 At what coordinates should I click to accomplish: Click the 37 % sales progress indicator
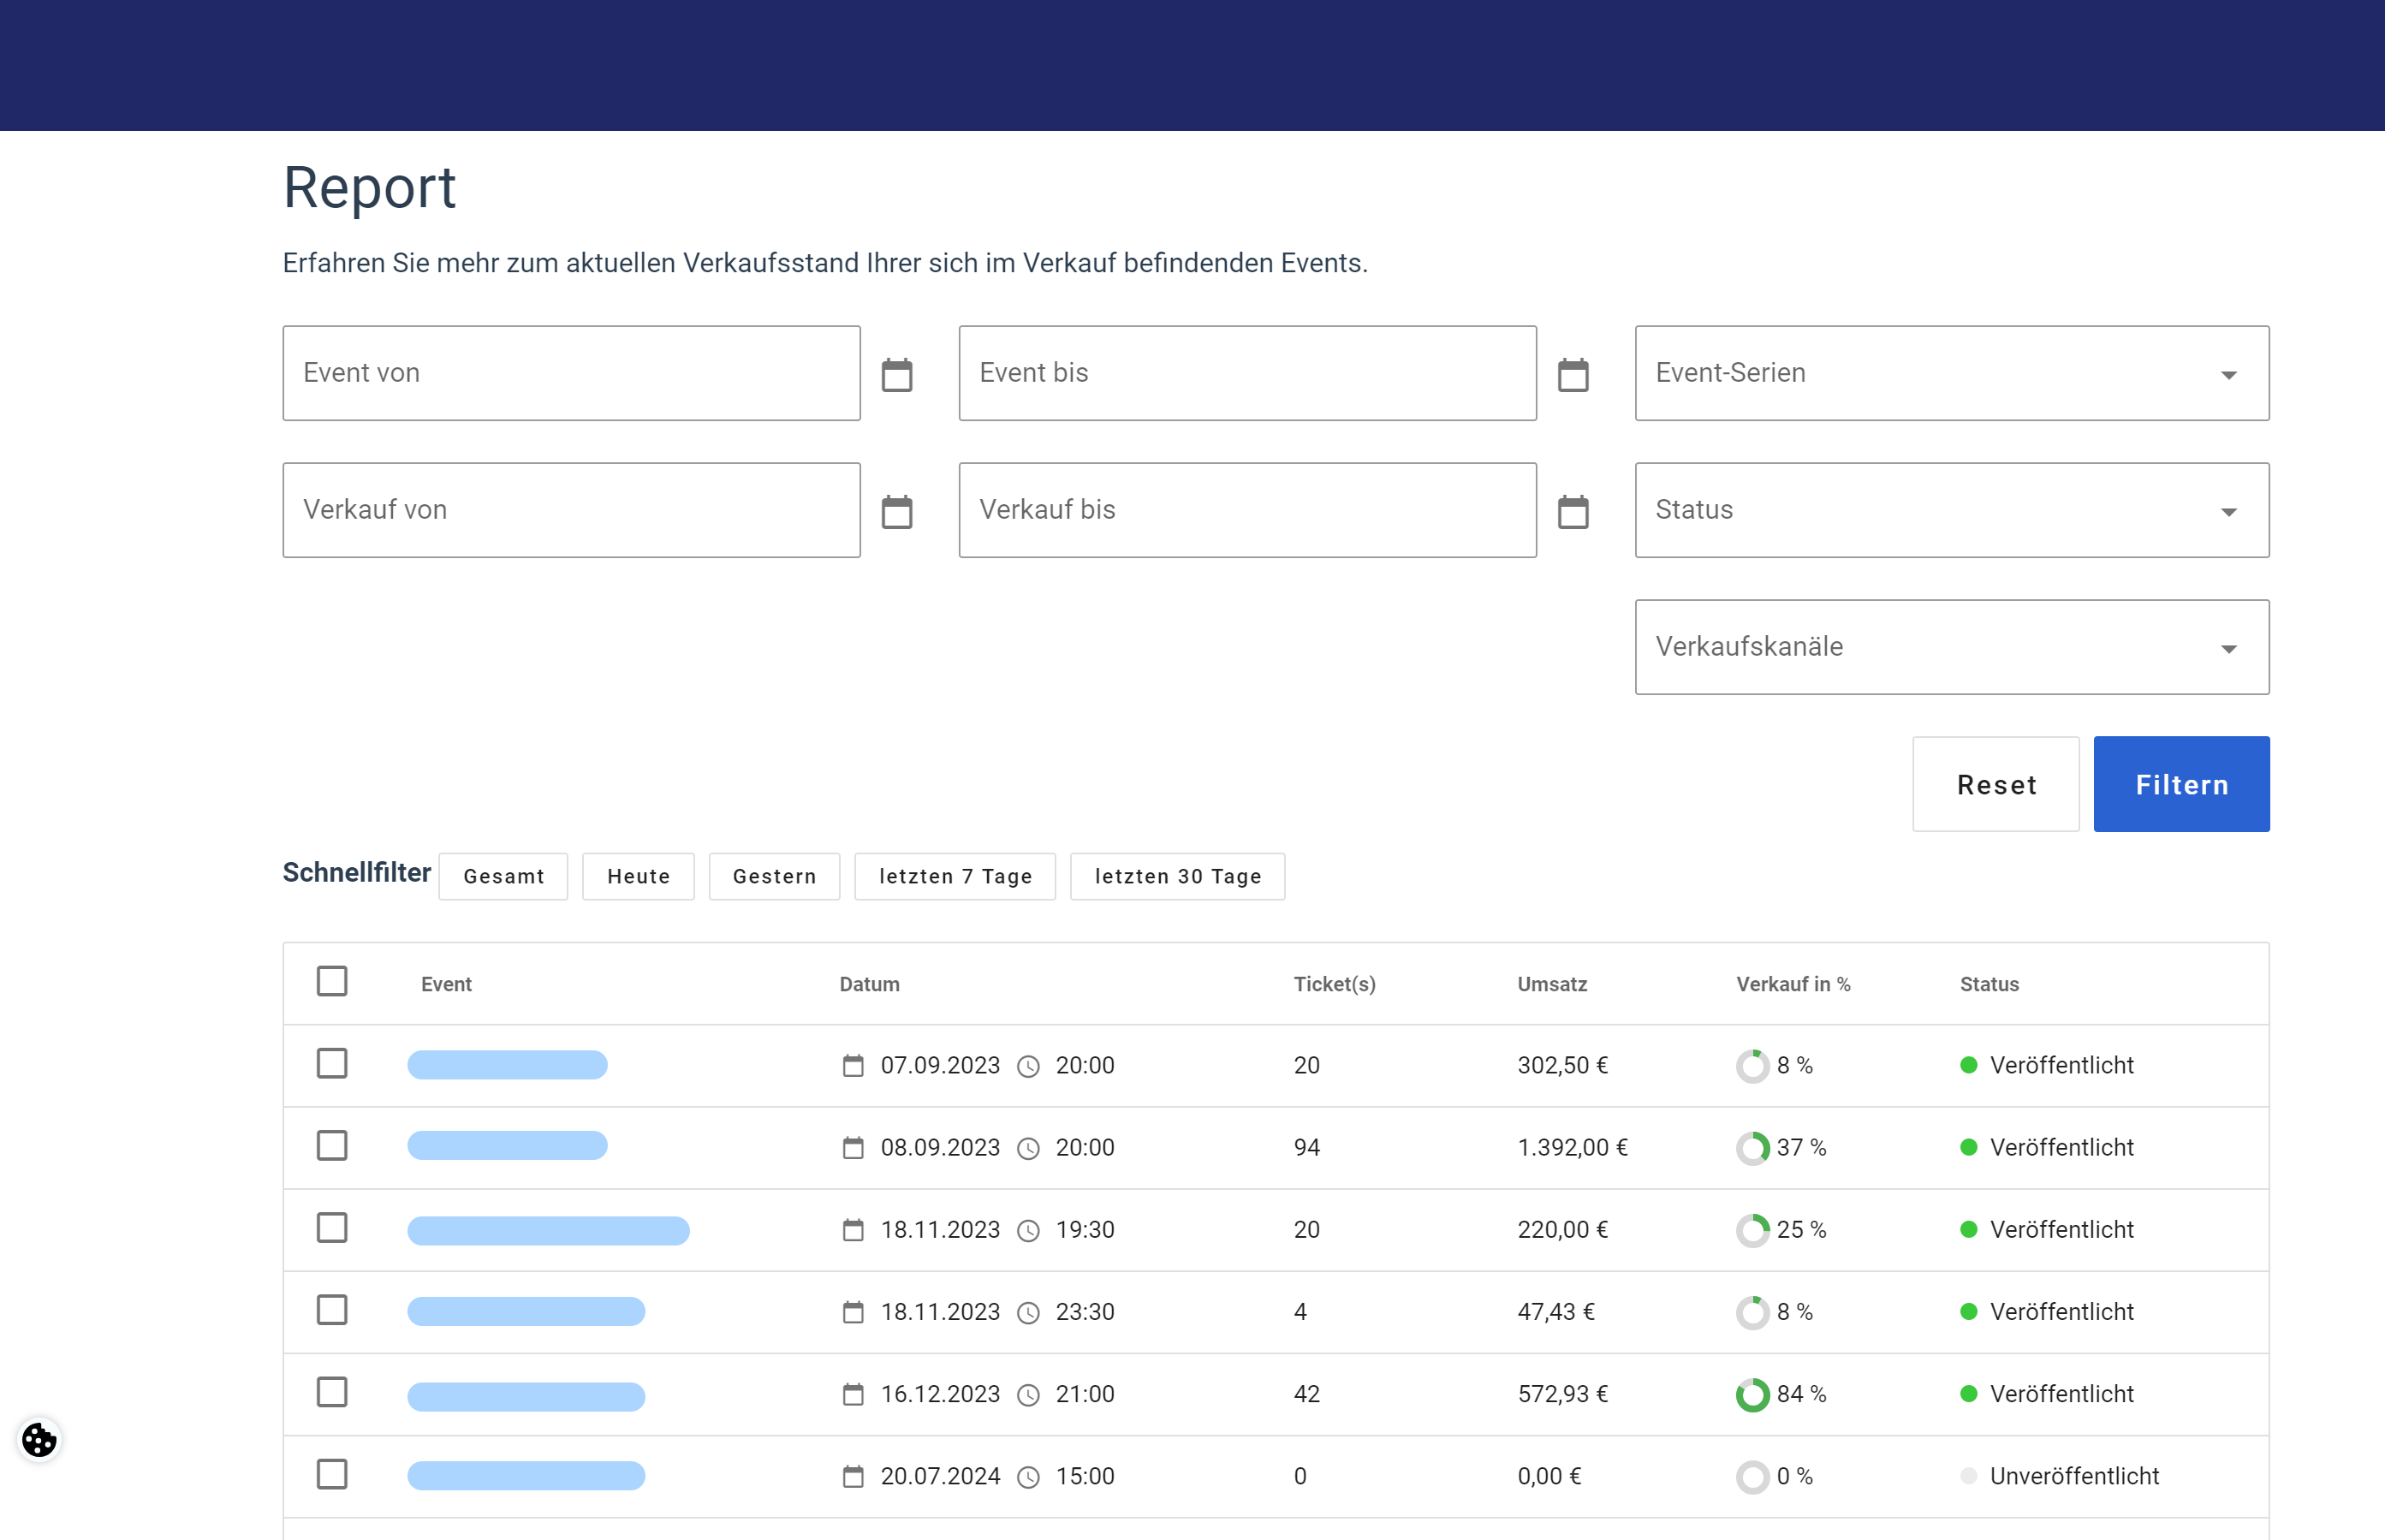click(1752, 1148)
